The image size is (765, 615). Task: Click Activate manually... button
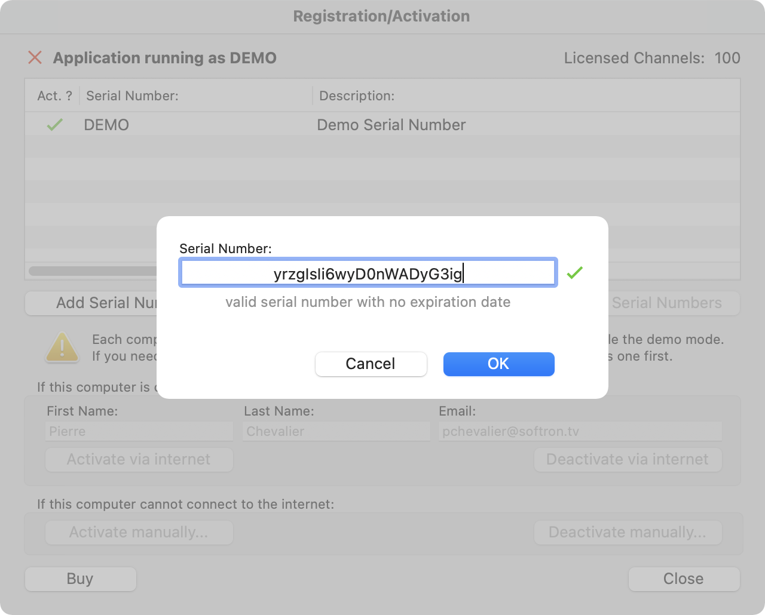click(139, 532)
